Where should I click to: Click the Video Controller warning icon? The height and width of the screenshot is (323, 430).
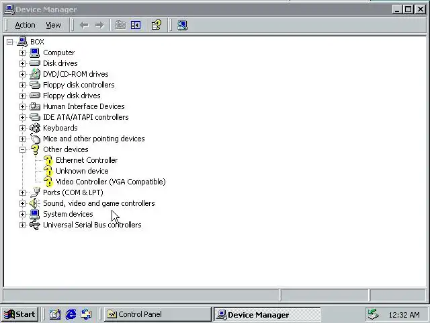(48, 182)
